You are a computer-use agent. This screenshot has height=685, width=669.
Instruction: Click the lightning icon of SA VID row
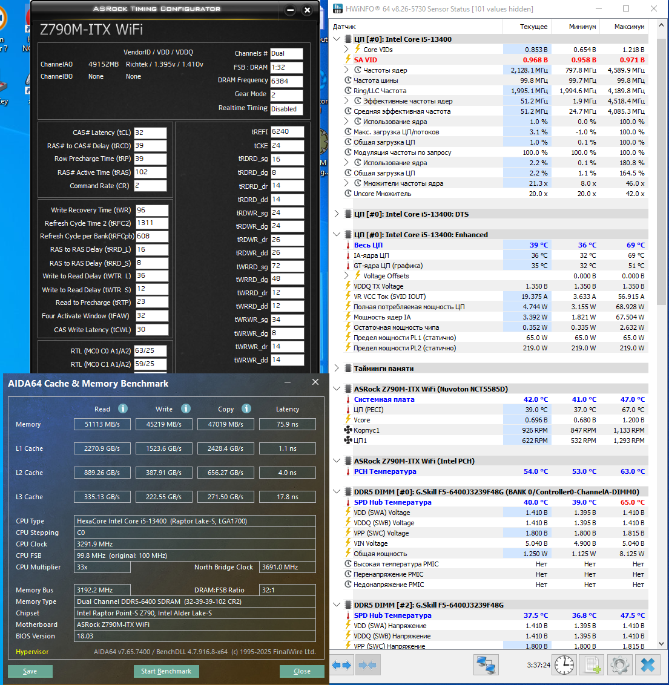(x=348, y=60)
